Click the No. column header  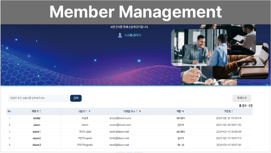click(9, 111)
